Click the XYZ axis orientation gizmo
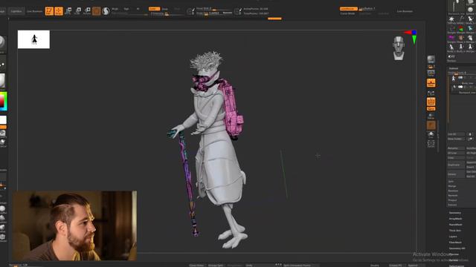Viewport: 476px width, 267px height. pos(412,36)
